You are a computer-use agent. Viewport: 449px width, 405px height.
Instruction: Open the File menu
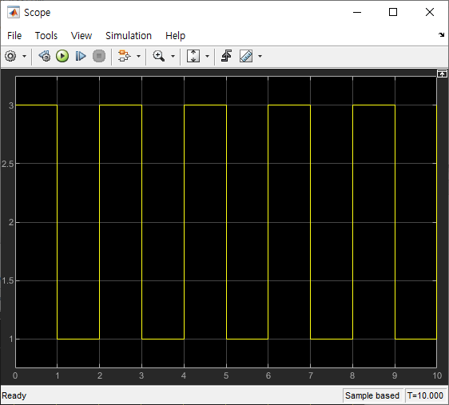click(x=14, y=36)
